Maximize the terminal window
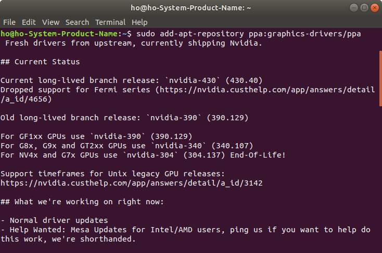 click(364, 8)
